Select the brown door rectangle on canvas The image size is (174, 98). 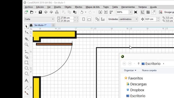pos(54,44)
